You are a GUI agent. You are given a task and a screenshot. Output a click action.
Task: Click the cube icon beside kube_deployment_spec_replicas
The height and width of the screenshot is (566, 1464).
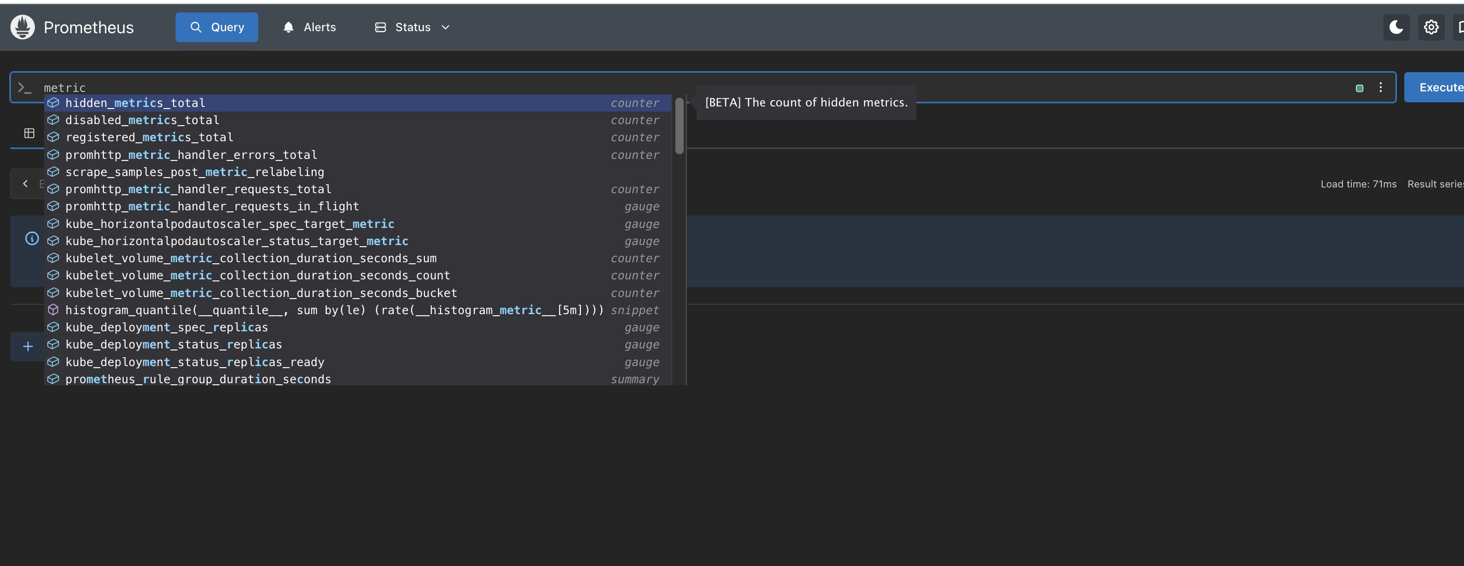tap(53, 327)
